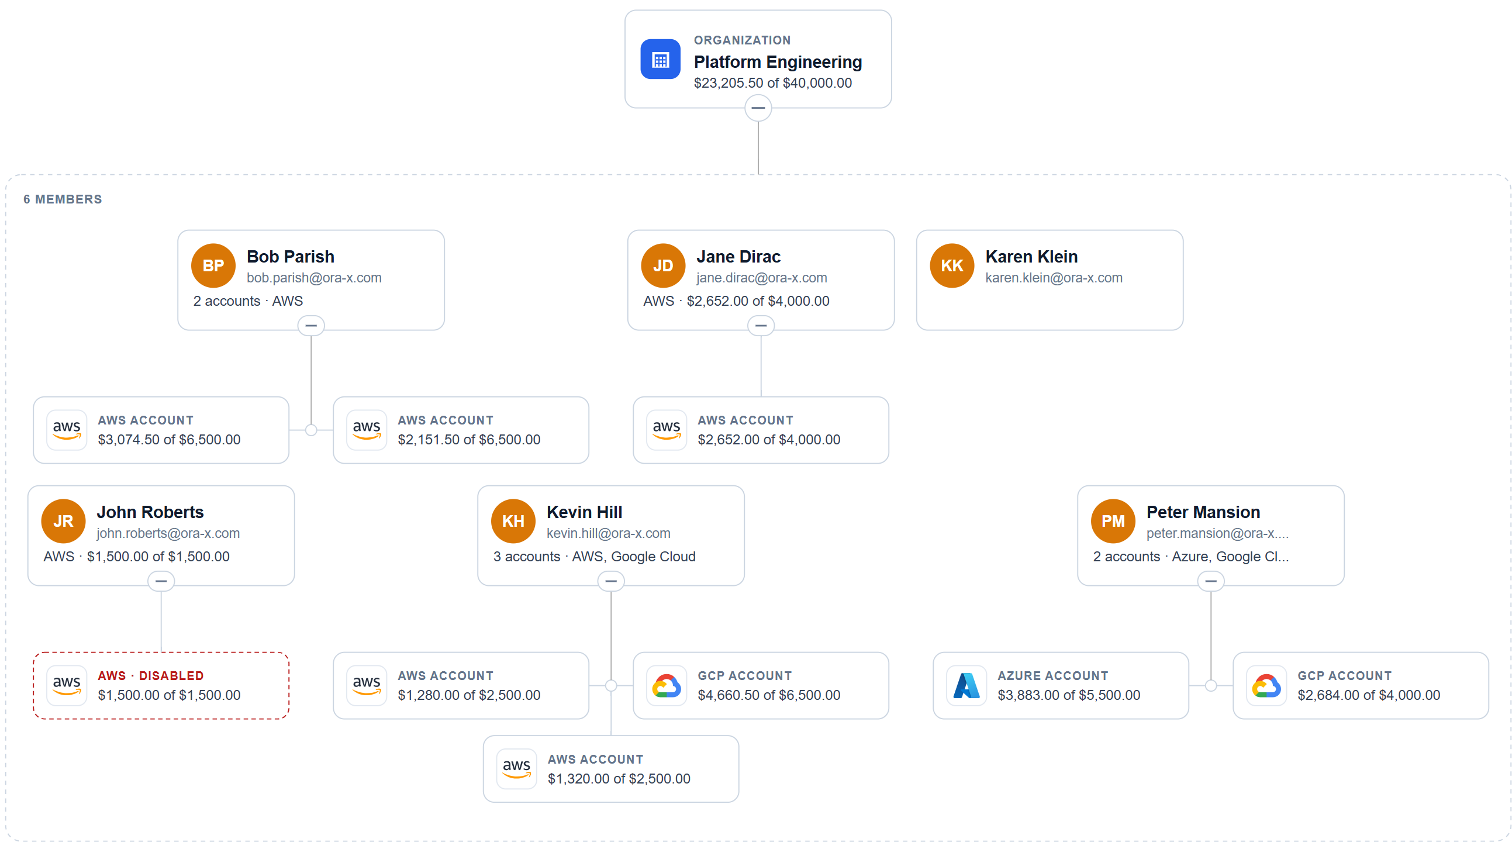Collapse the Platform Engineering organization node

758,108
